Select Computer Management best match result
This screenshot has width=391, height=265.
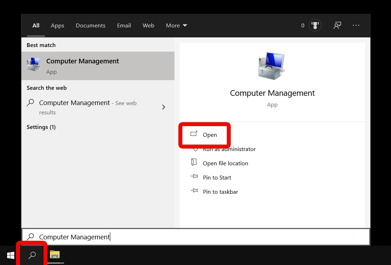[x=98, y=66]
